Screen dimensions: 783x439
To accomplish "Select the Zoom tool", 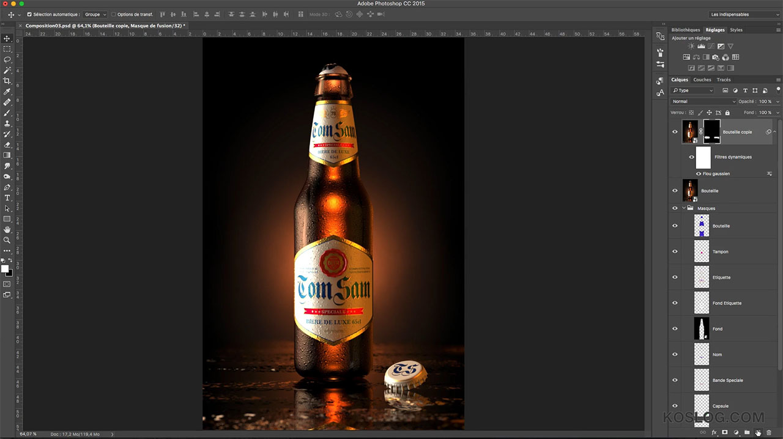I will point(7,240).
